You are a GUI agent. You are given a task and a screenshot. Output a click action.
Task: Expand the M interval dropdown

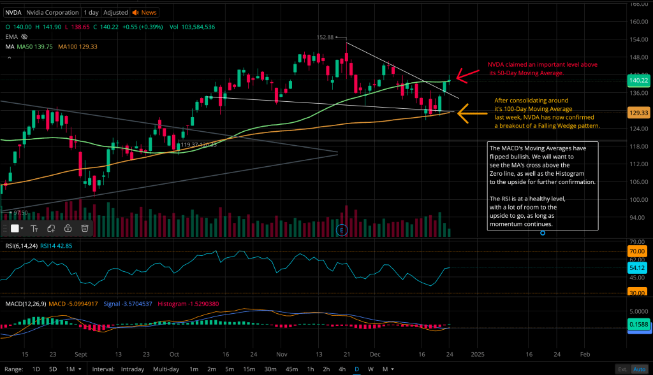click(387, 369)
